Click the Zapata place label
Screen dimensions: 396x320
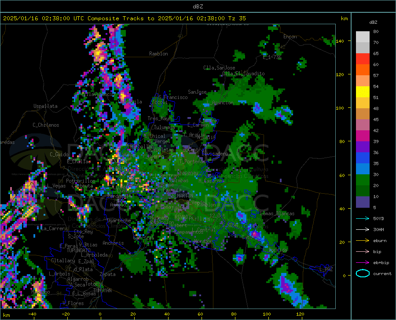pos(108,274)
